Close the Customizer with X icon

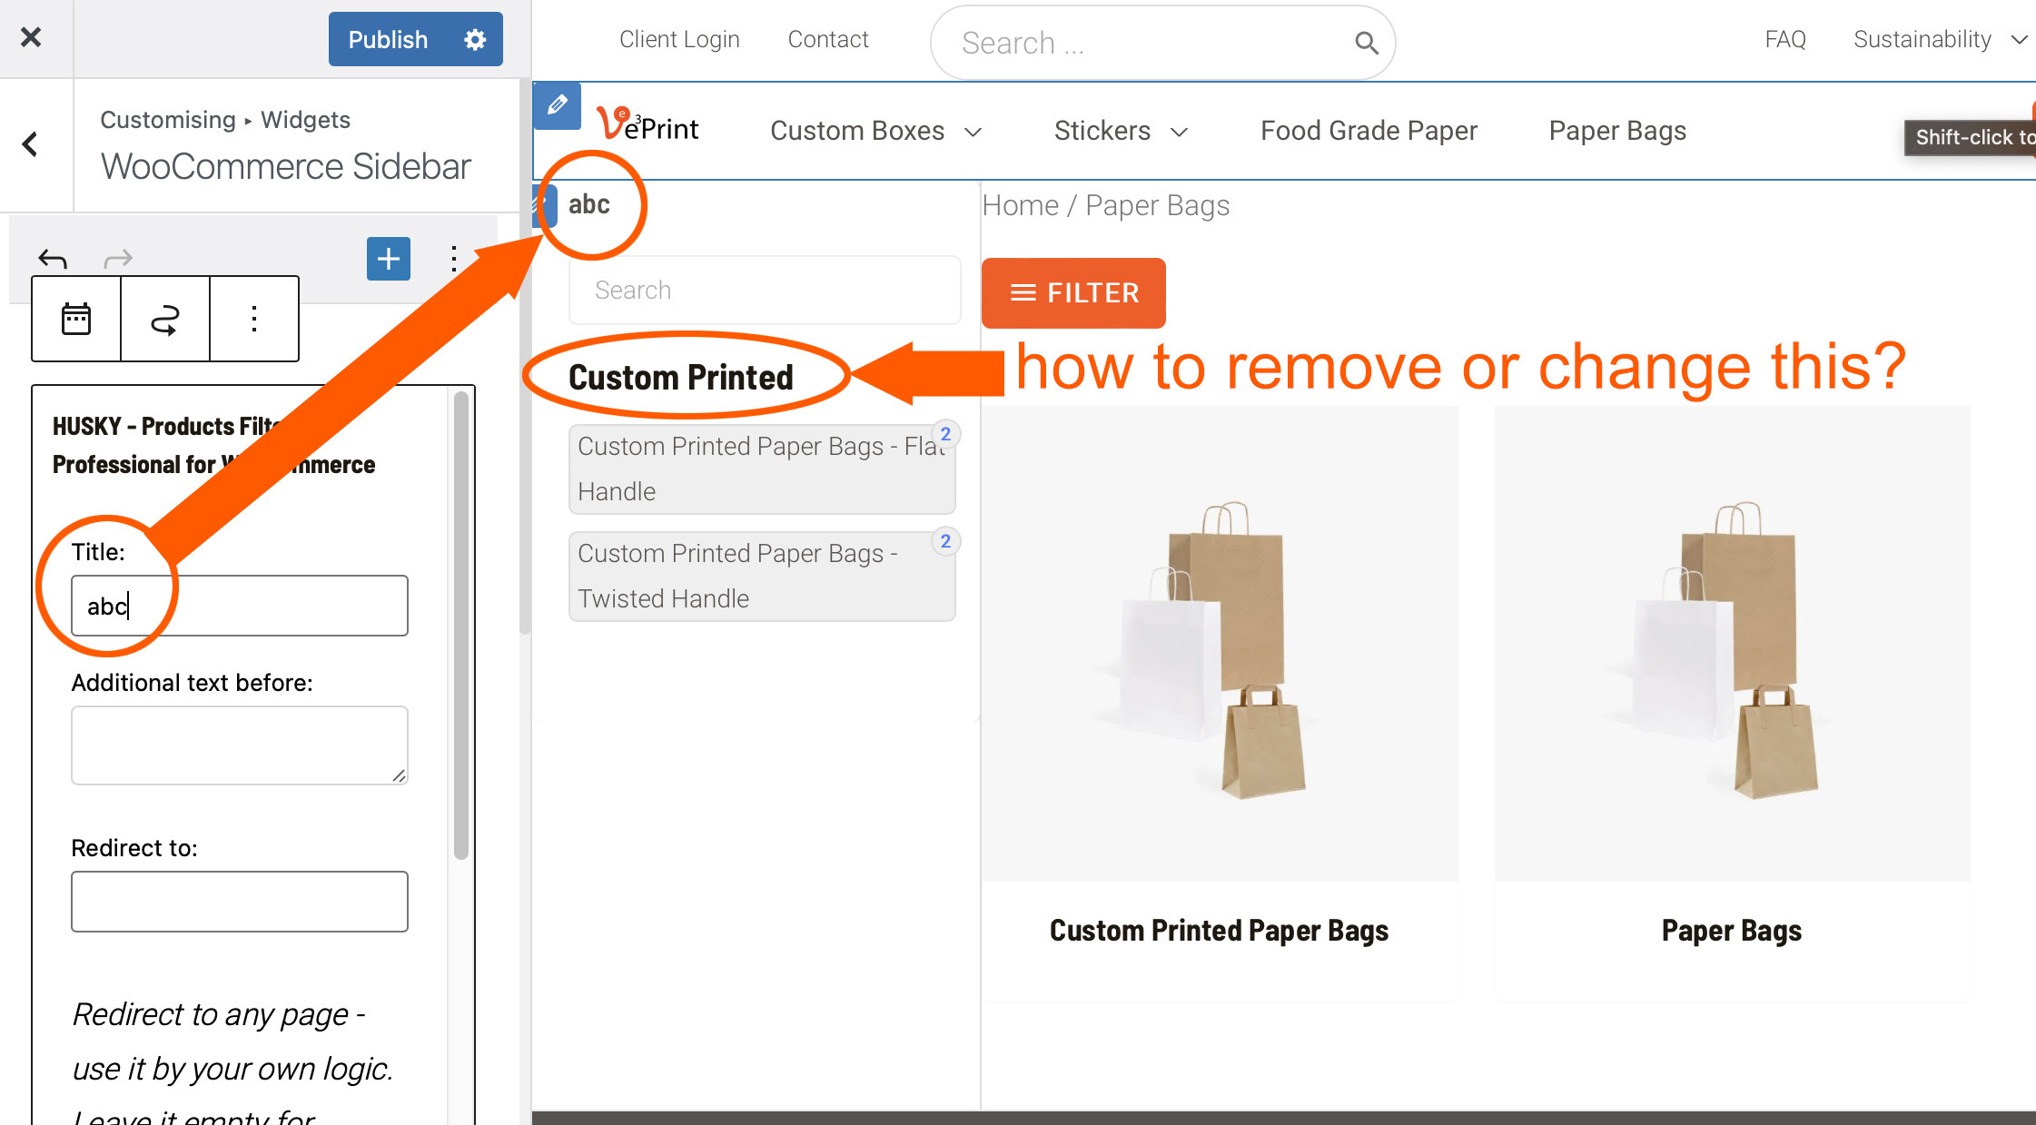coord(31,37)
